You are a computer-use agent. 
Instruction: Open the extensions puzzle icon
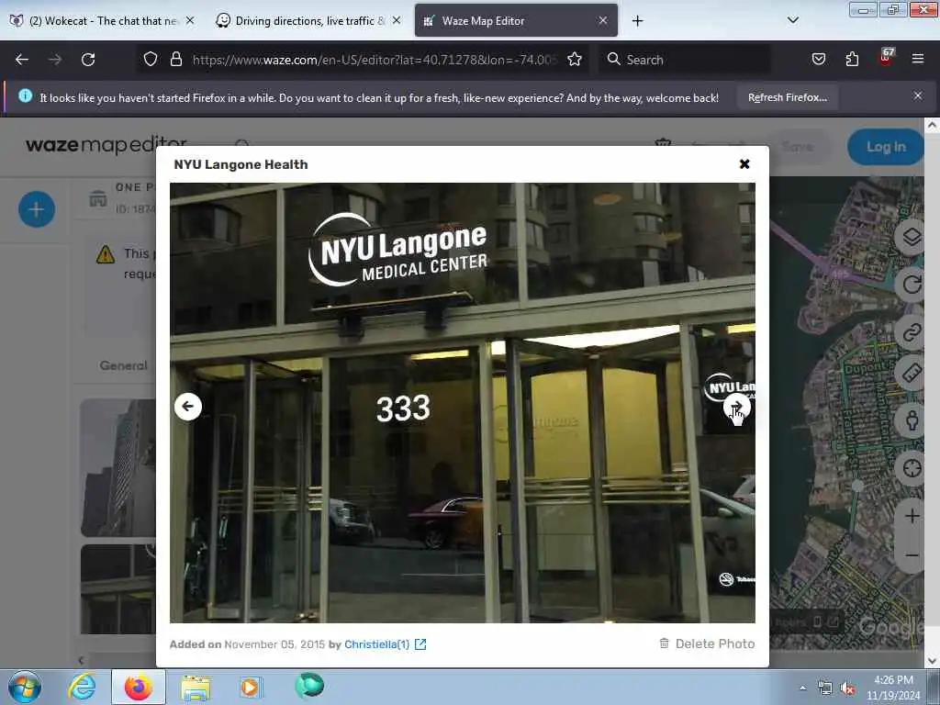pos(852,60)
